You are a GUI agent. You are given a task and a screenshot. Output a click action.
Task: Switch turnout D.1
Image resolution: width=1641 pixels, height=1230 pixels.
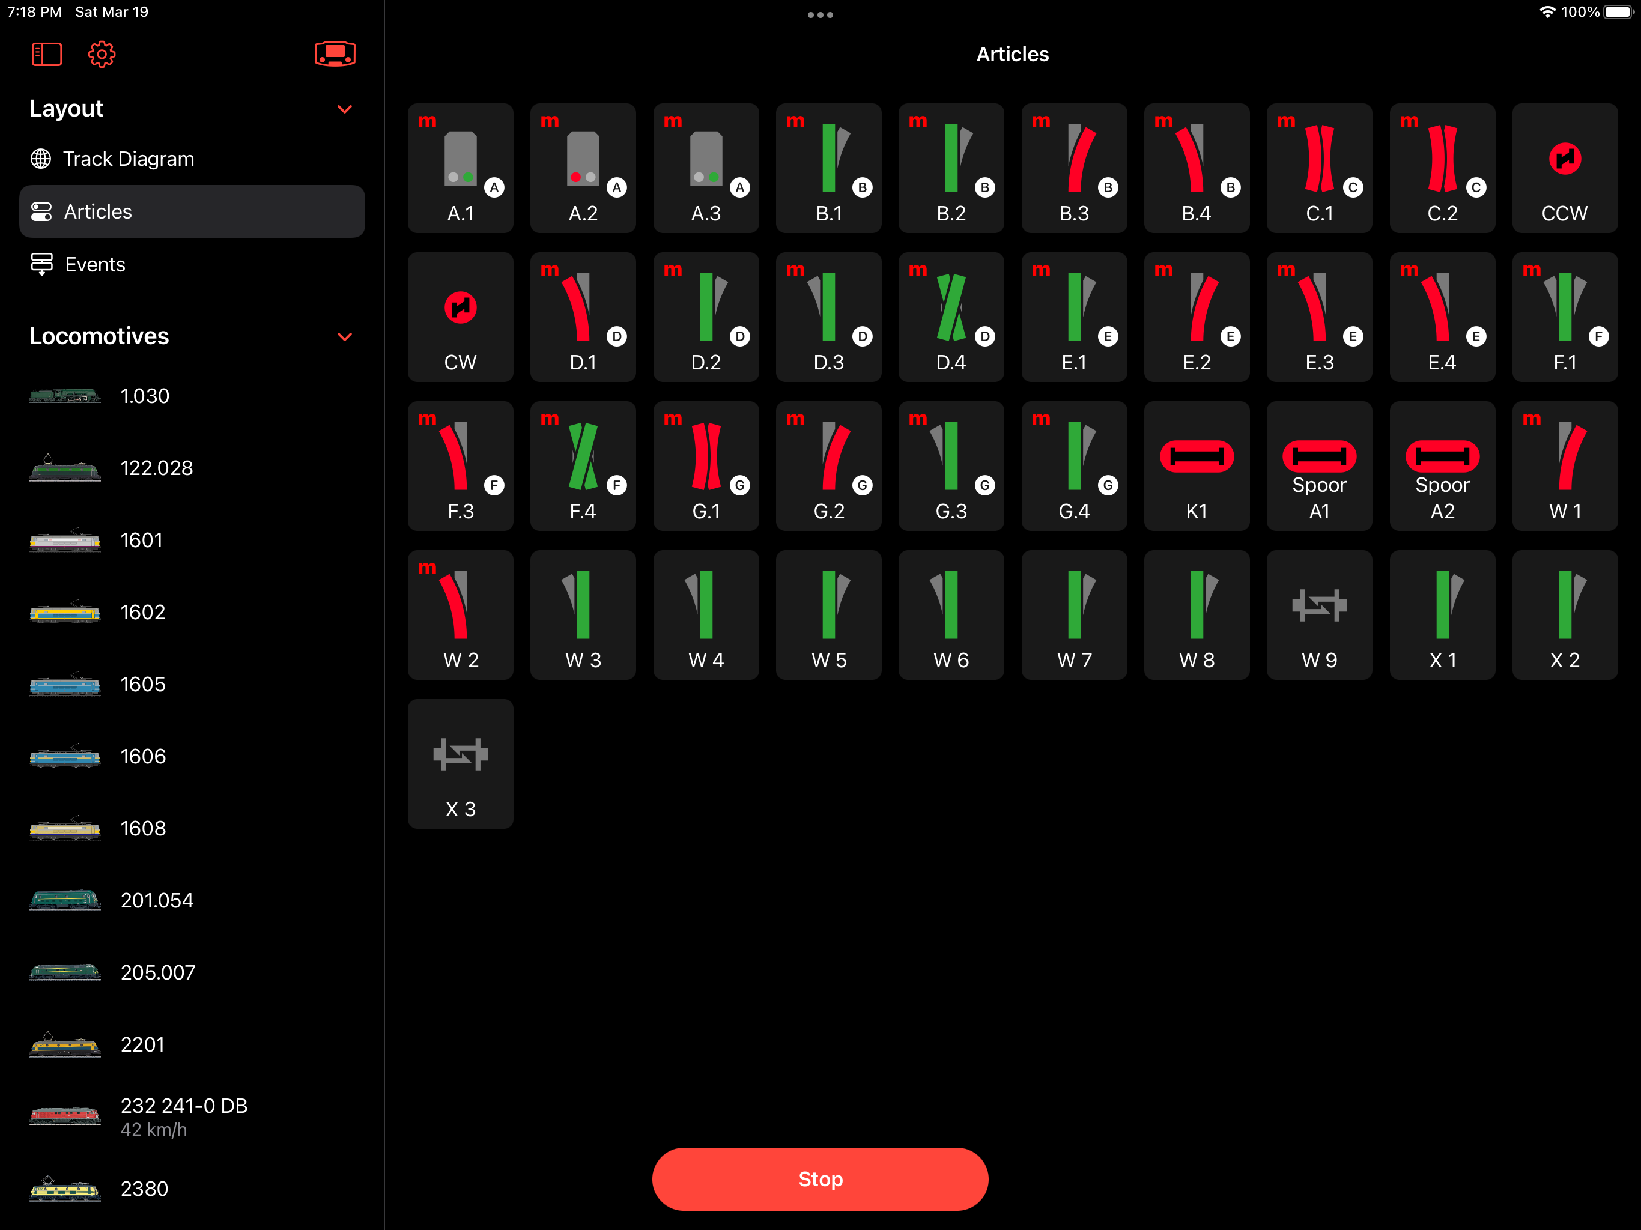pyautogui.click(x=583, y=318)
